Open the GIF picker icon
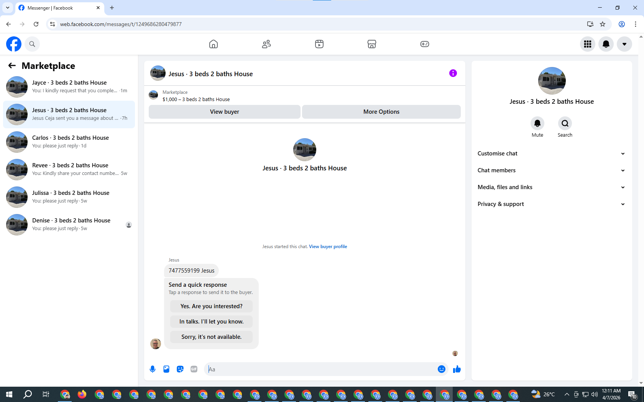Screen dimensions: 644x402 194,369
